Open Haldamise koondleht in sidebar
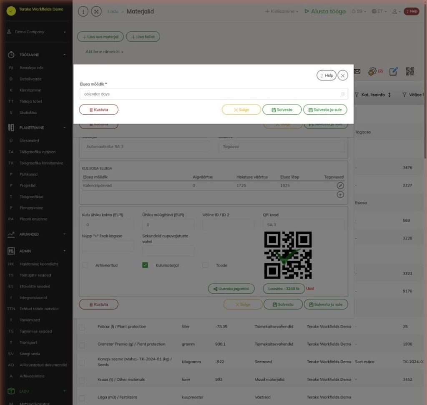 [x=39, y=264]
